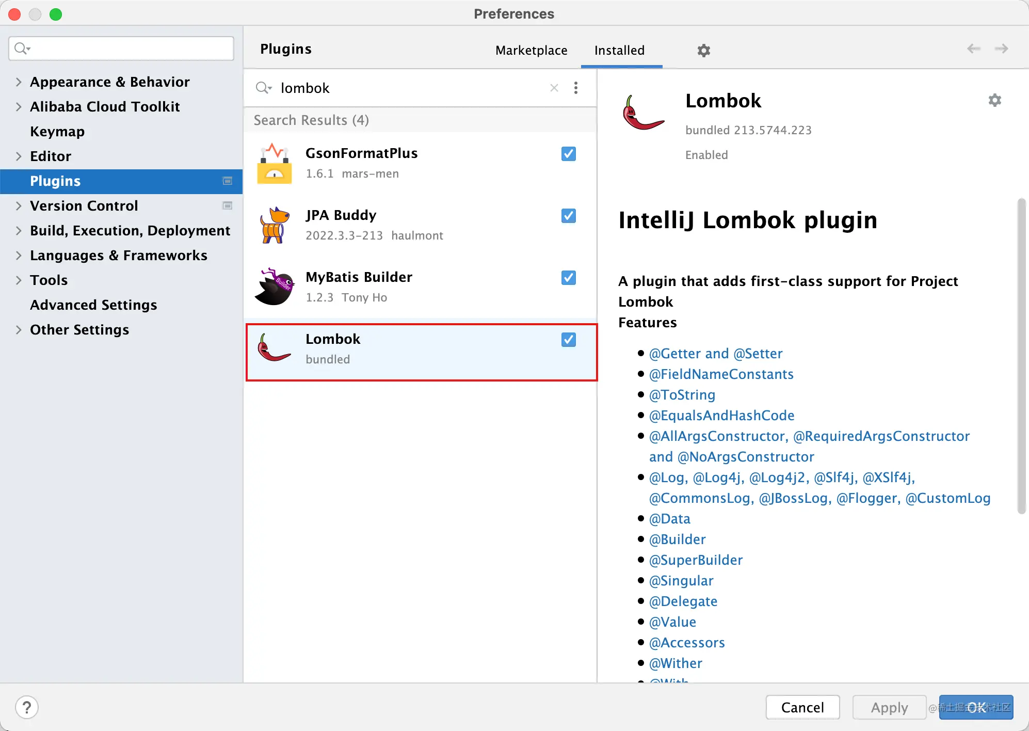Open the @Builder link
1029x731 pixels.
click(x=677, y=539)
